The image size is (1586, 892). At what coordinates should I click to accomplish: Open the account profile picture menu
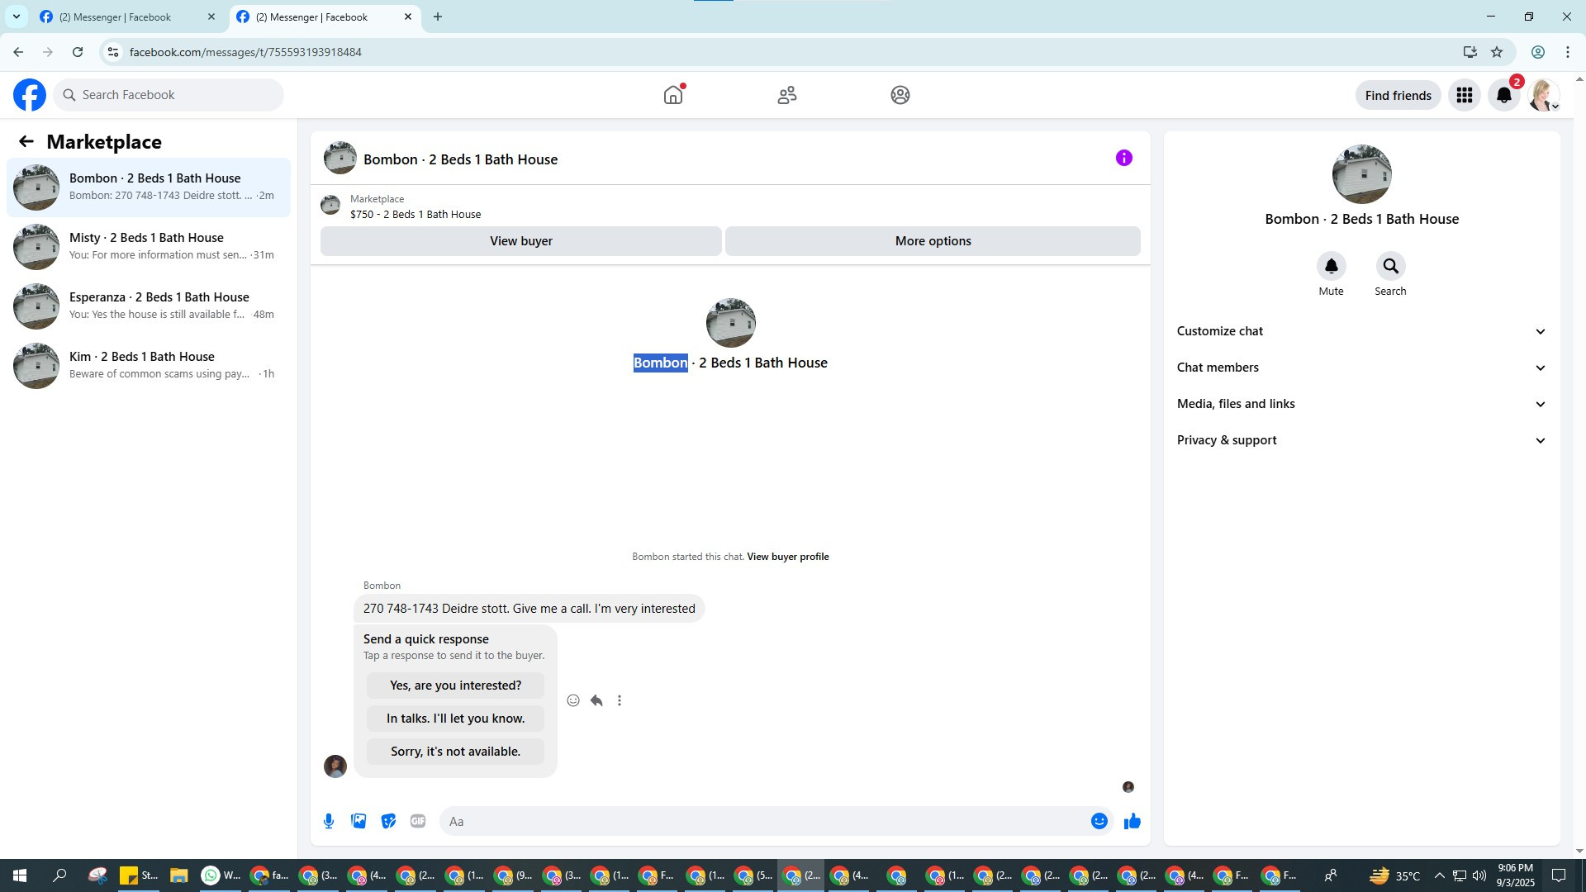point(1544,95)
